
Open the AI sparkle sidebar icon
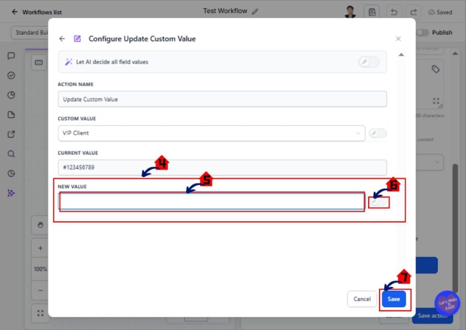11,193
